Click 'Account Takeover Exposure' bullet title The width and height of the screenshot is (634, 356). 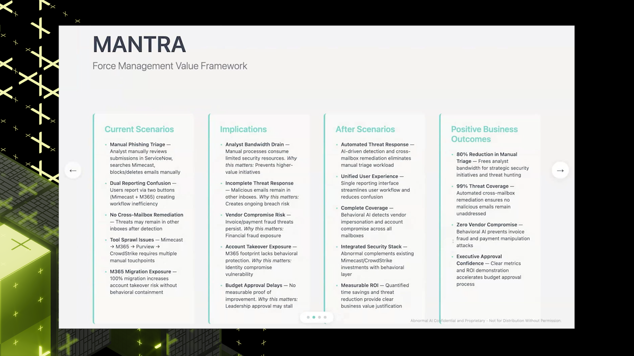[x=258, y=247]
